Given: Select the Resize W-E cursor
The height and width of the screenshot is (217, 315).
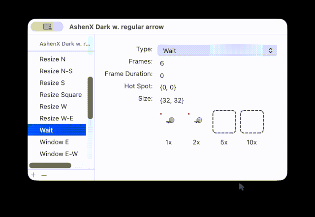Looking at the screenshot, I should click(x=57, y=118).
